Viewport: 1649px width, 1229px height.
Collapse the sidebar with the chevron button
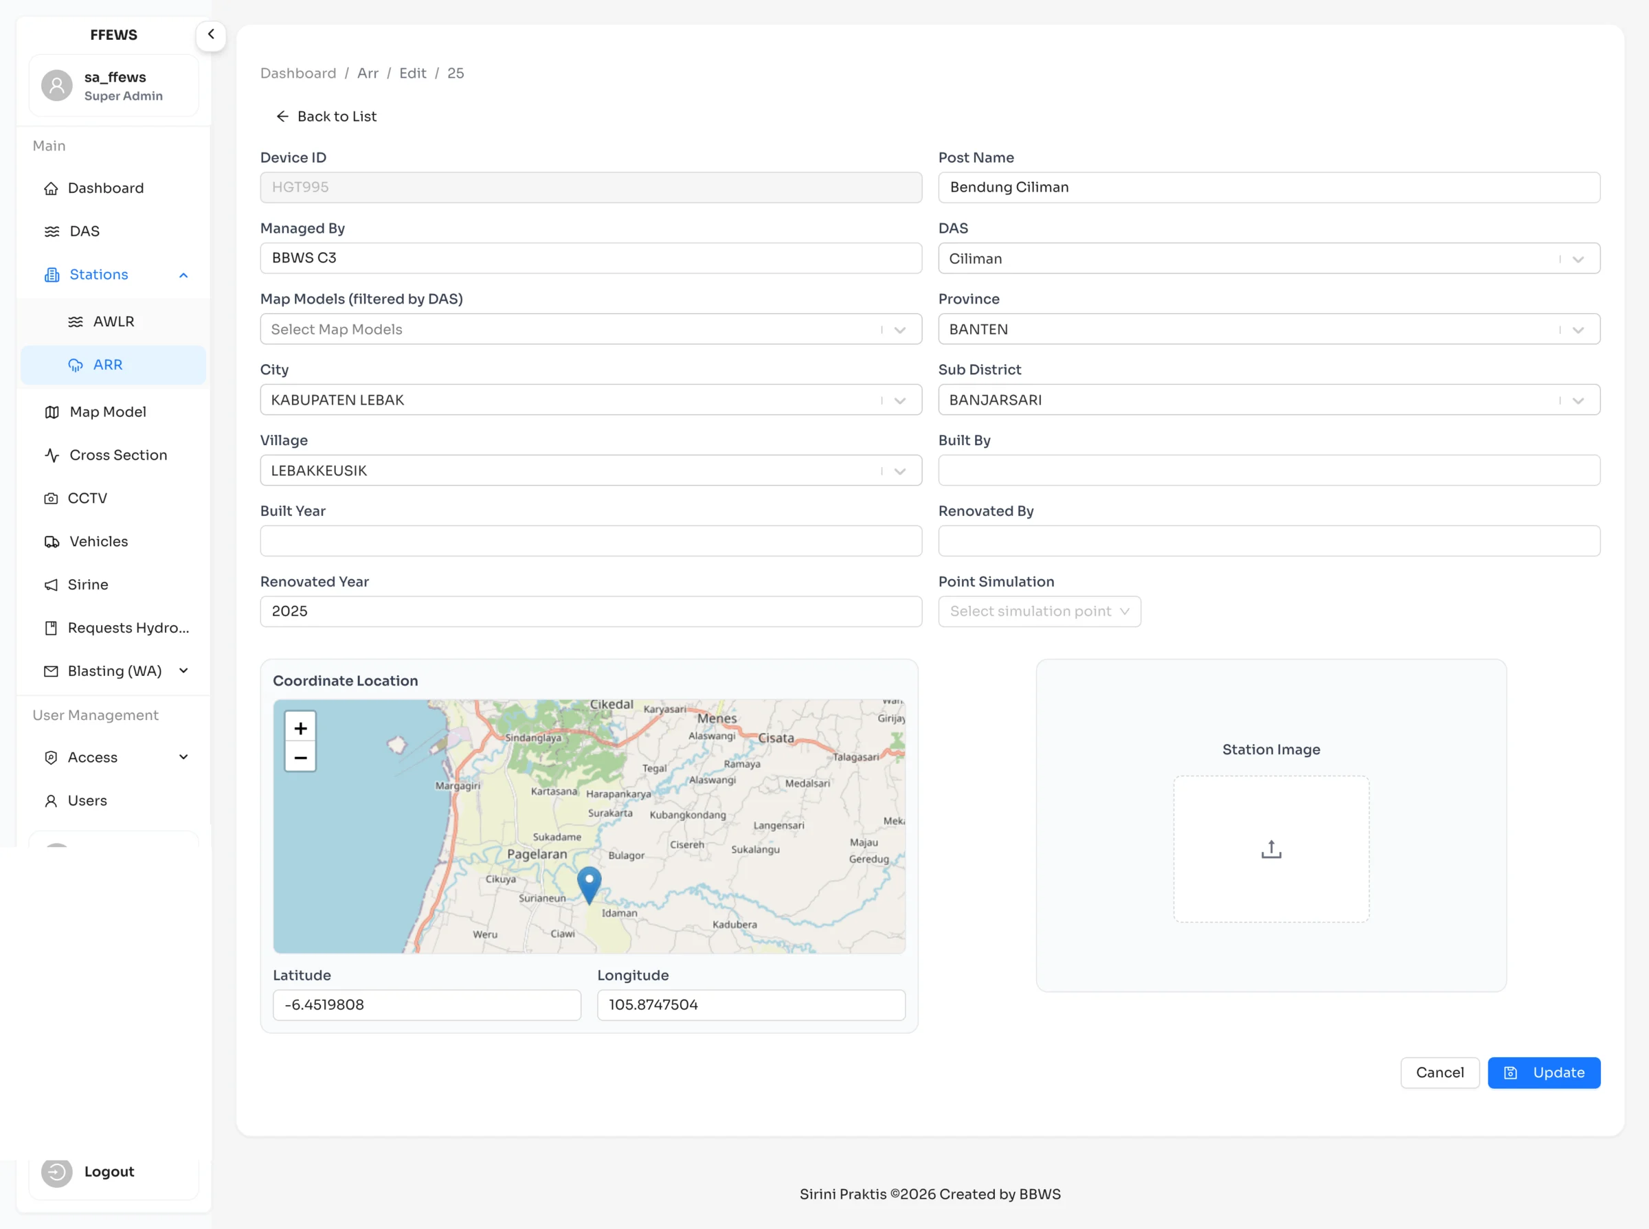point(210,35)
